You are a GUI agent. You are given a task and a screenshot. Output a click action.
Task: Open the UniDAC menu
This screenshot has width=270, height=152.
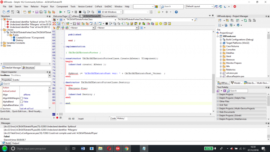tap(108, 6)
